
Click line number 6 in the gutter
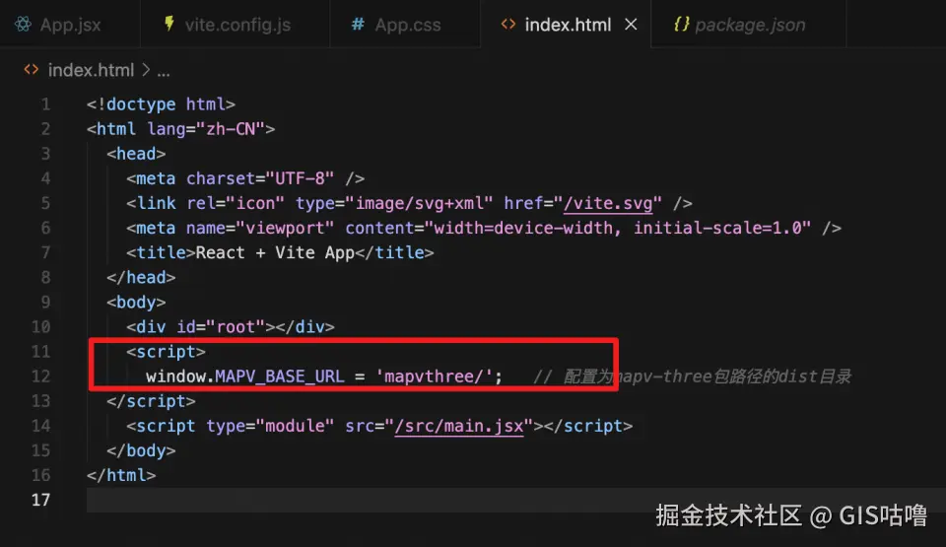point(46,229)
